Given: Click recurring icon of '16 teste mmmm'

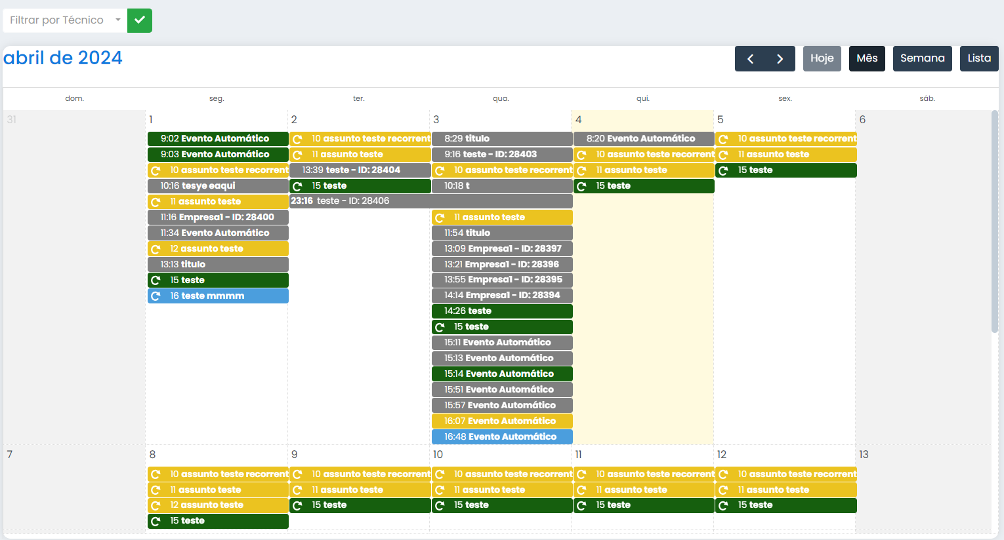Looking at the screenshot, I should tap(156, 296).
